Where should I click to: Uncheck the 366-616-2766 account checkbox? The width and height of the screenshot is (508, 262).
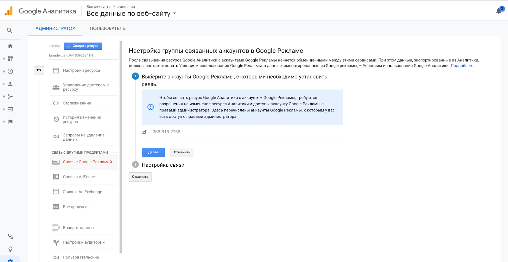(144, 132)
